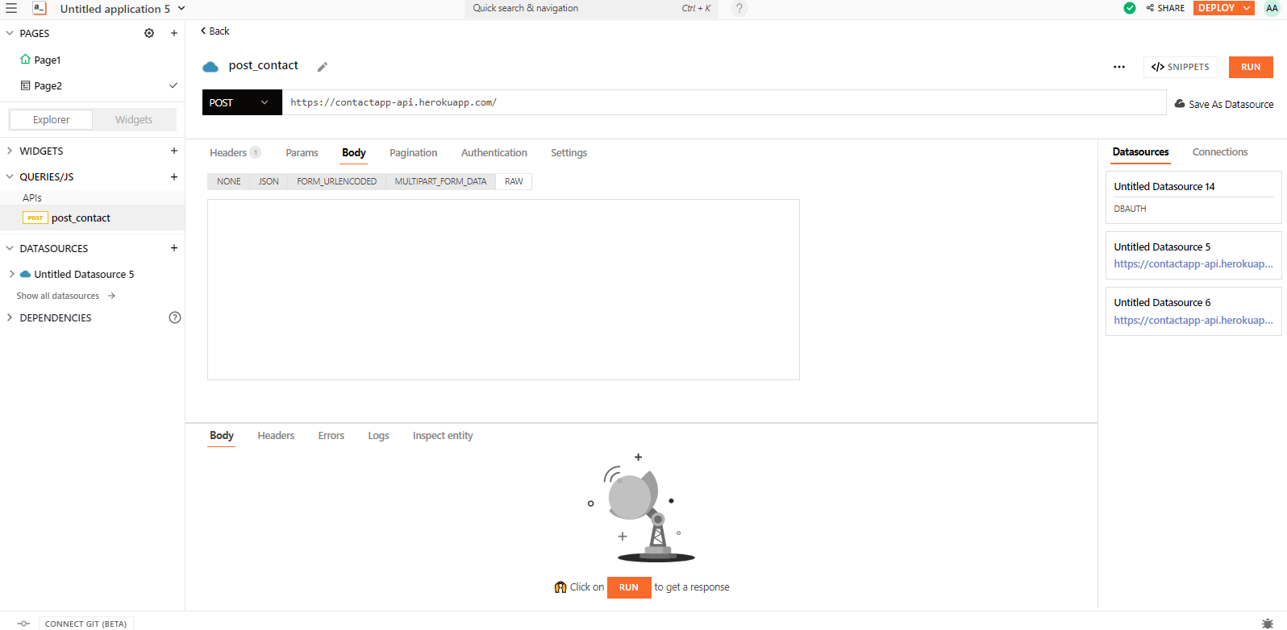The image size is (1287, 630).
Task: Open the POST method dropdown
Action: 241,102
